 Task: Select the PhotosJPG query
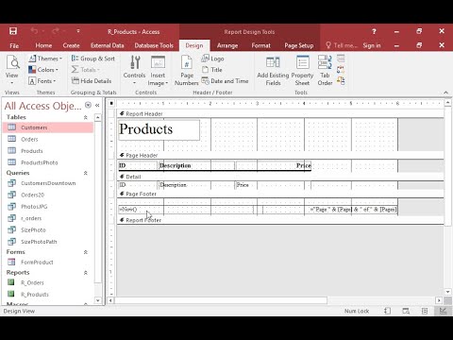pos(48,207)
